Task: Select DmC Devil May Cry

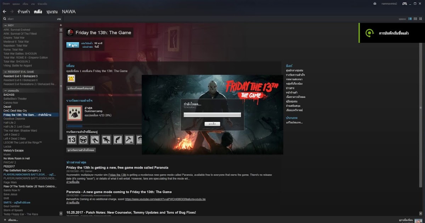Action: click(x=15, y=110)
